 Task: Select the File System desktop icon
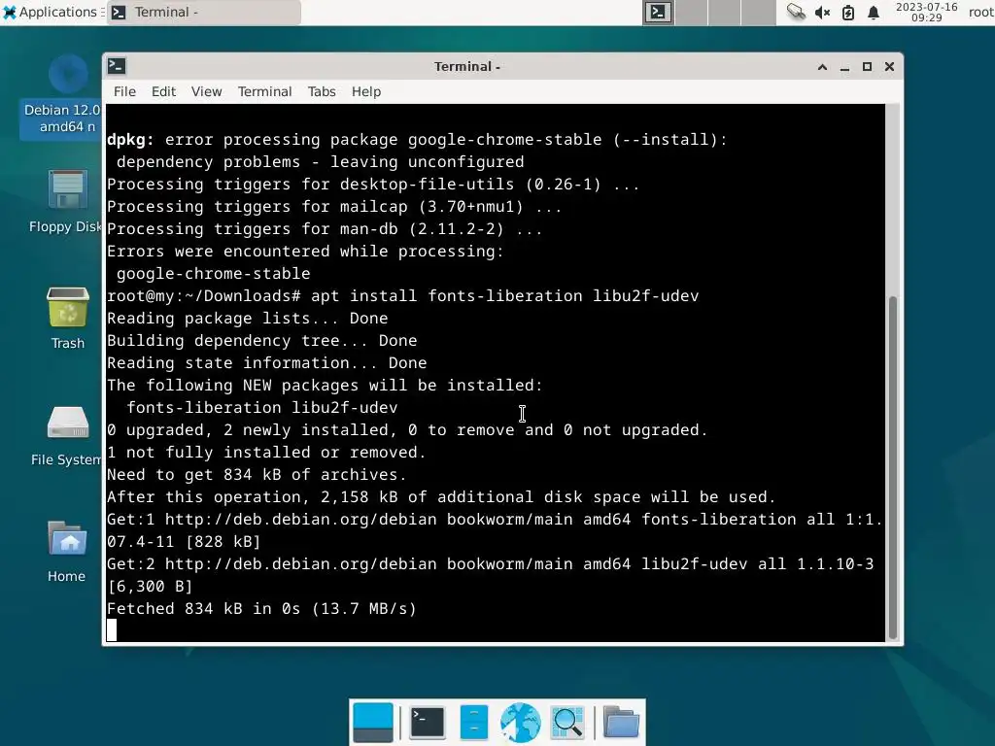point(66,435)
